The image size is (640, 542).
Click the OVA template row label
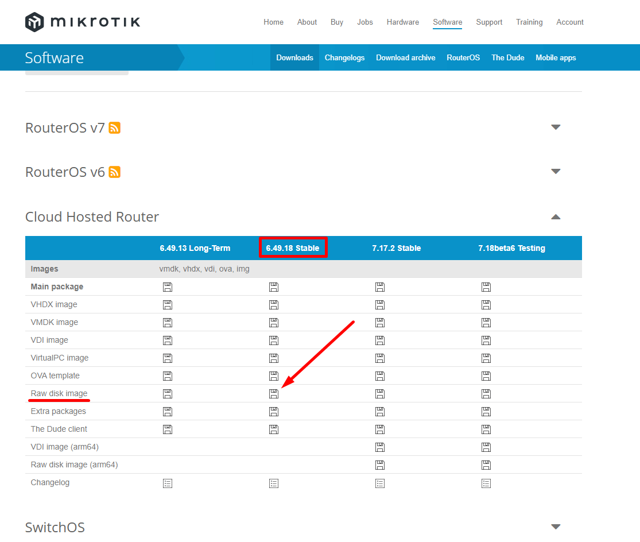[x=55, y=375]
